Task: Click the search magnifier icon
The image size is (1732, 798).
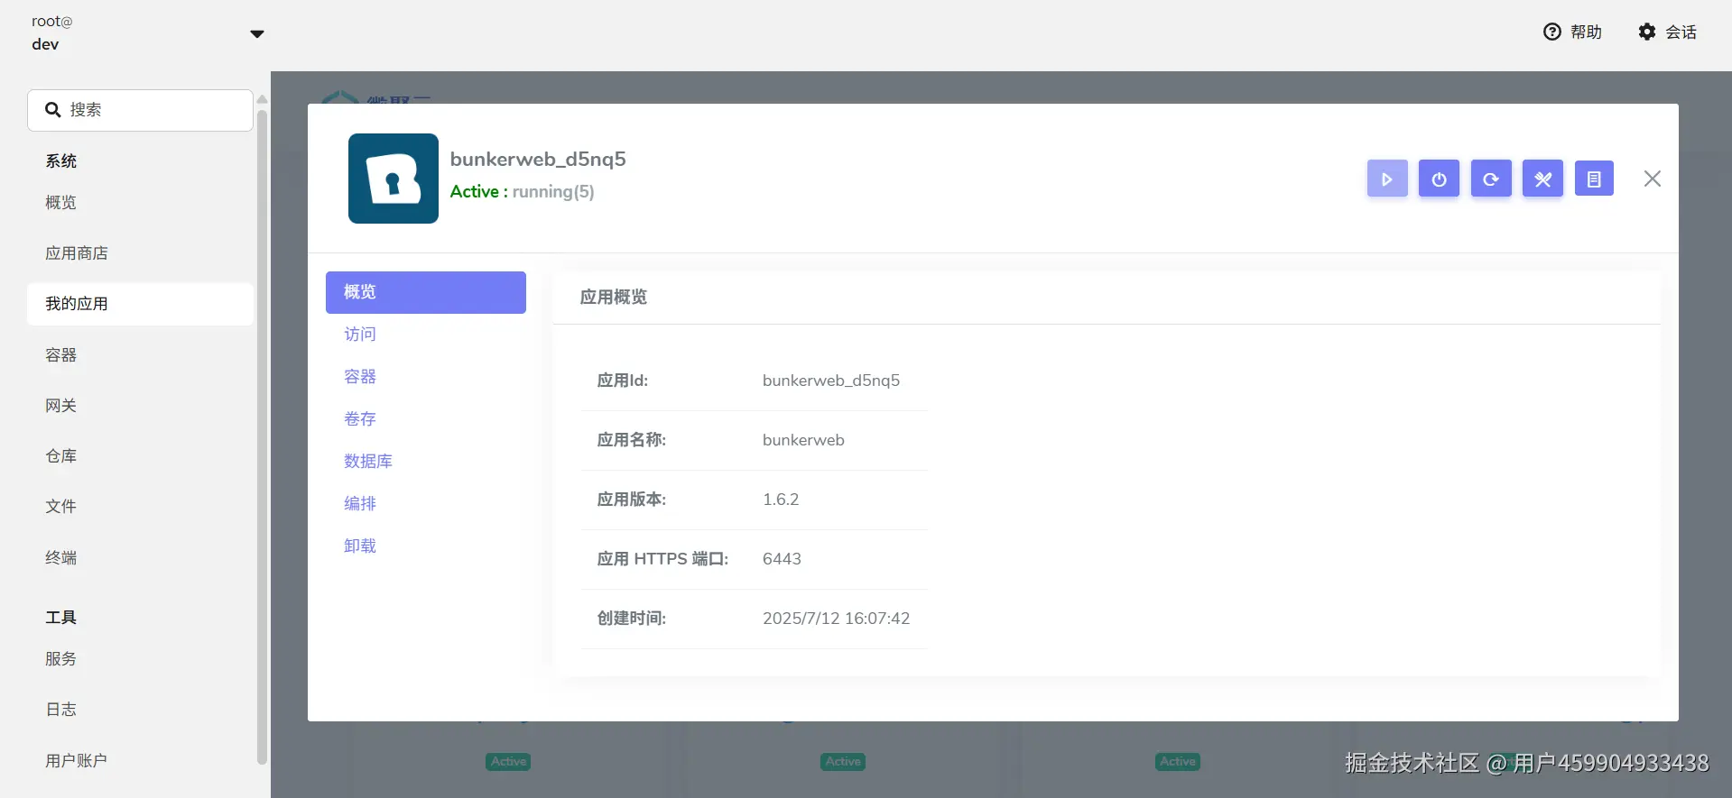Action: (53, 110)
